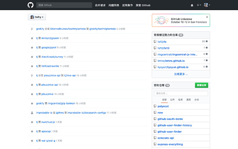Click the GitHub Octocat logo
The height and width of the screenshot is (149, 238).
30,5
